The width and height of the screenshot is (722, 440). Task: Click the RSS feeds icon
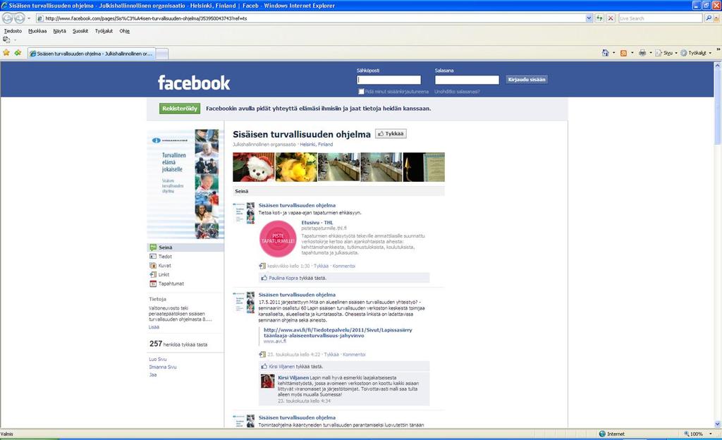623,53
